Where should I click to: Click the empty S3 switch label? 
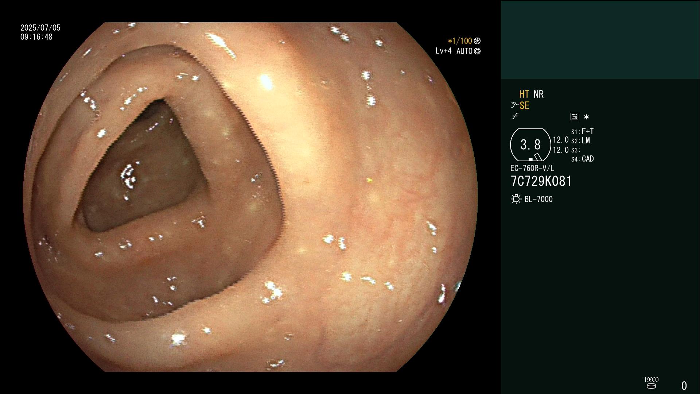click(575, 150)
